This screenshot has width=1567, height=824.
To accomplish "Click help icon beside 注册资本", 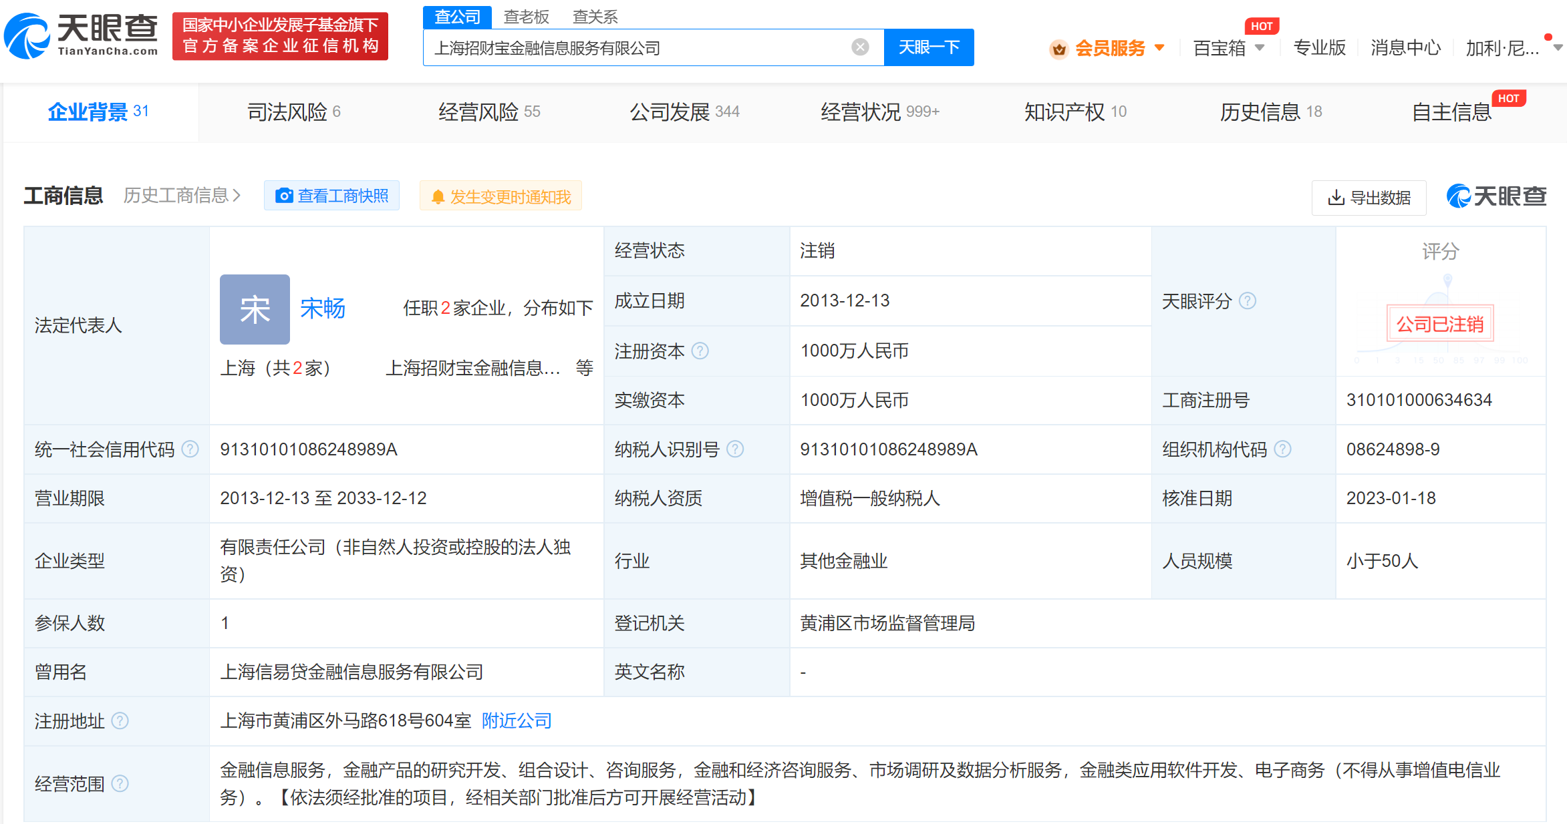I will point(700,351).
